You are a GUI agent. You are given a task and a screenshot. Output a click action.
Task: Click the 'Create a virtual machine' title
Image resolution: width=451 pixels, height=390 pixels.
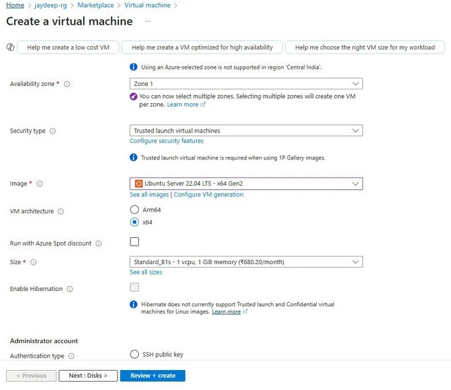69,21
